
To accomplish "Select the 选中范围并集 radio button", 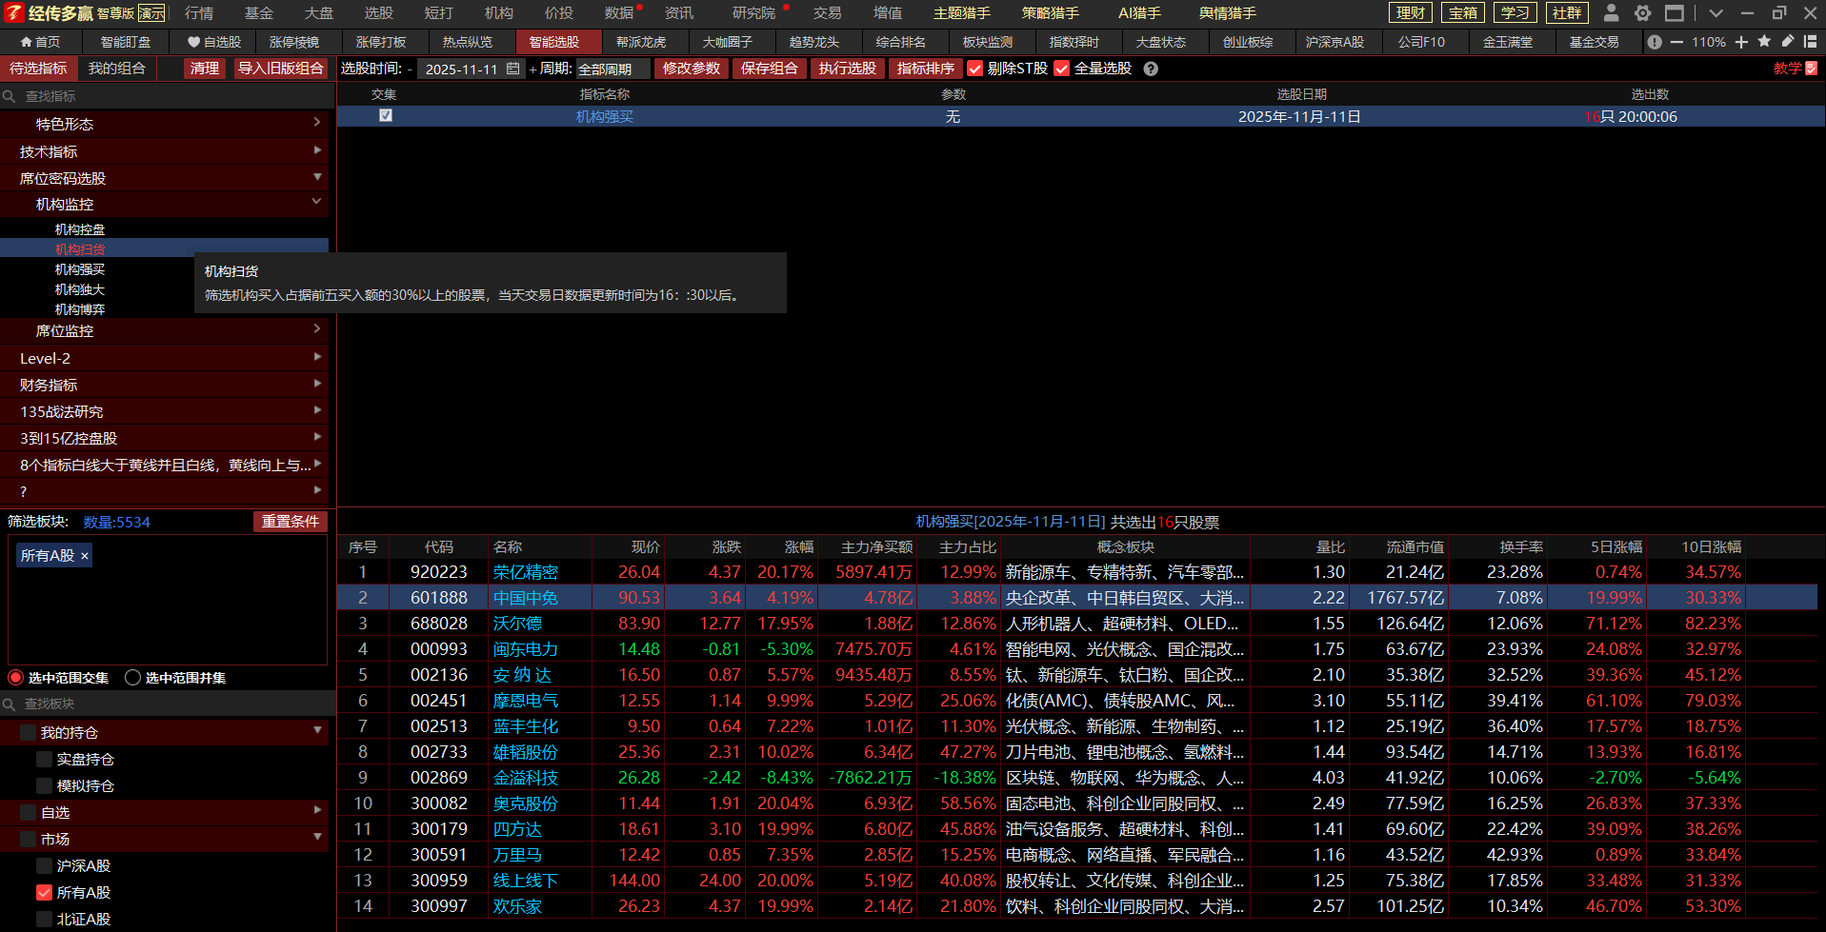I will tap(133, 678).
